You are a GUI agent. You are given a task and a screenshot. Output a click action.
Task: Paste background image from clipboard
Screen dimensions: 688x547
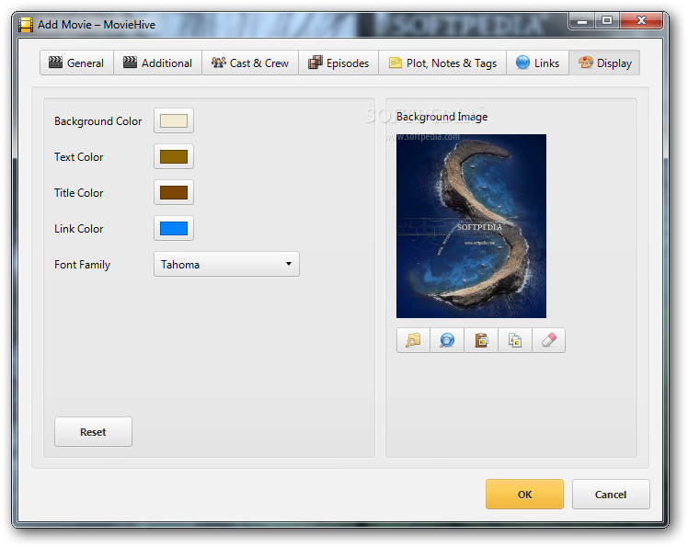[481, 340]
